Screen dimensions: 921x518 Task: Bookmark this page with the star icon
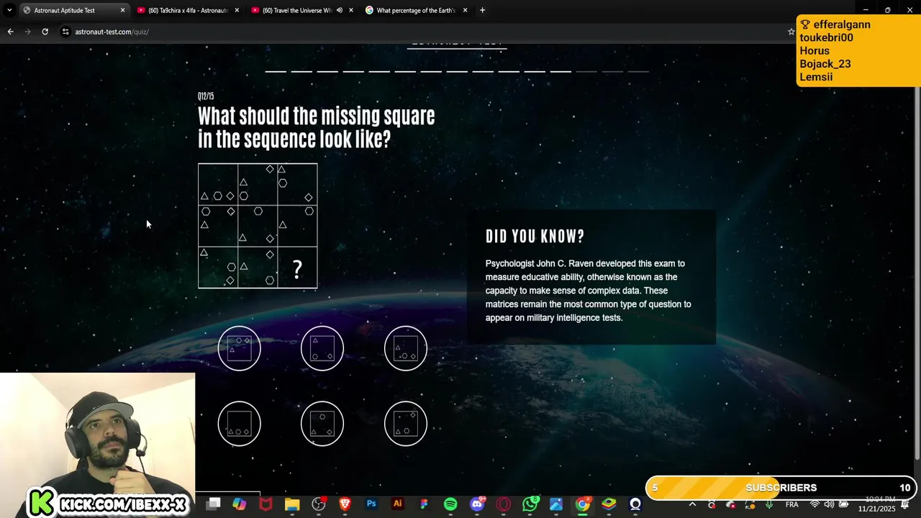pos(791,32)
